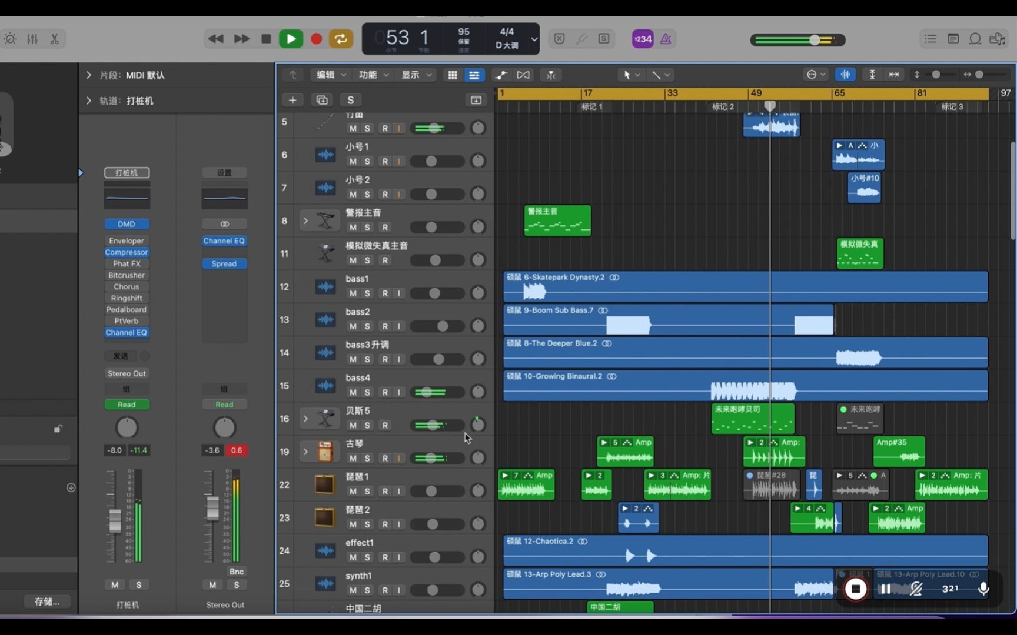Toggle Waveform zoom button
This screenshot has width=1017, height=635.
click(845, 75)
